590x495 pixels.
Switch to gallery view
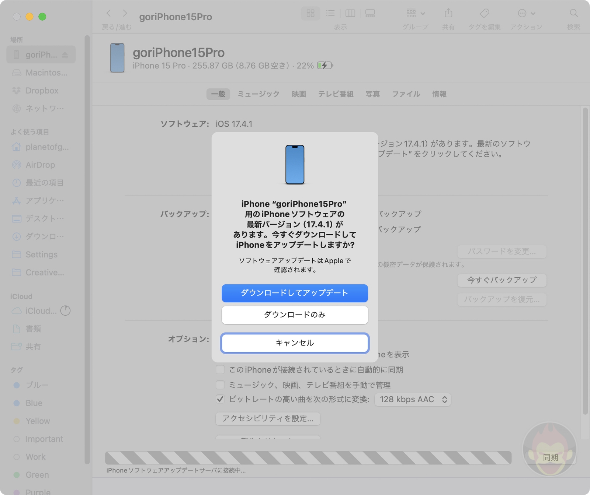click(x=370, y=13)
